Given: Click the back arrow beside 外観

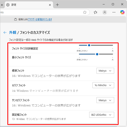Looking at the screenshot, I should [x=5, y=33].
